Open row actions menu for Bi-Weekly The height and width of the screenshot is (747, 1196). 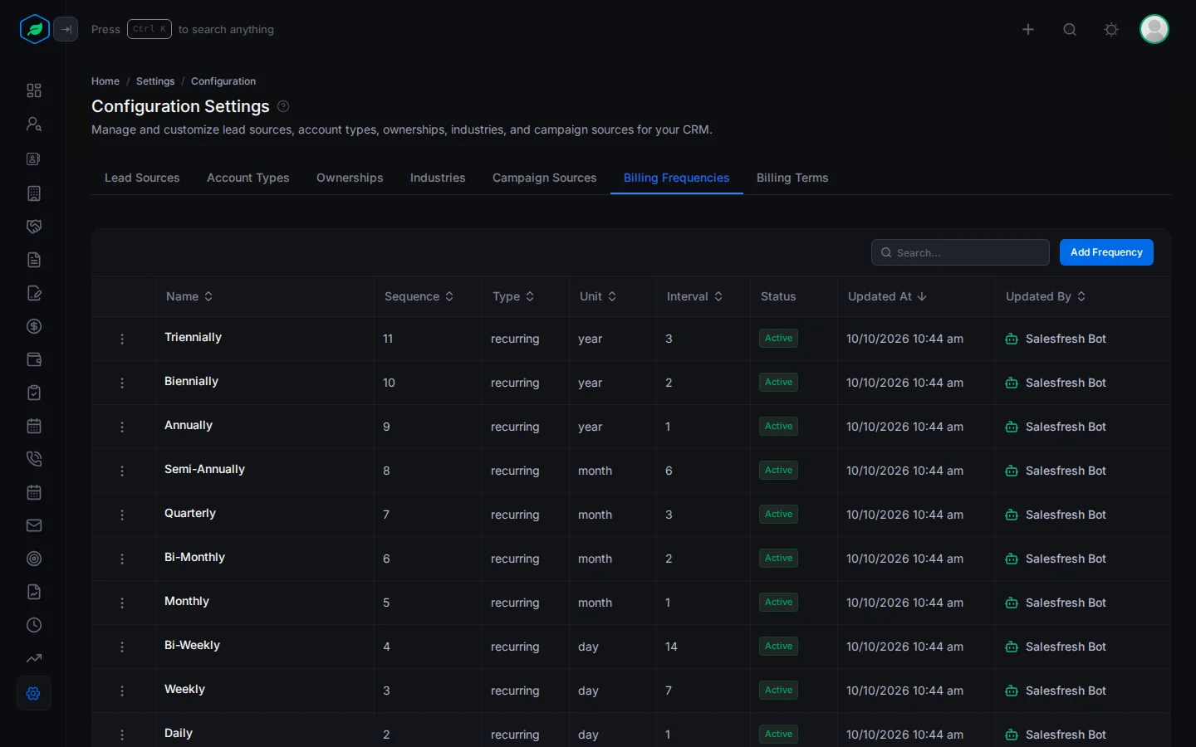point(122,647)
